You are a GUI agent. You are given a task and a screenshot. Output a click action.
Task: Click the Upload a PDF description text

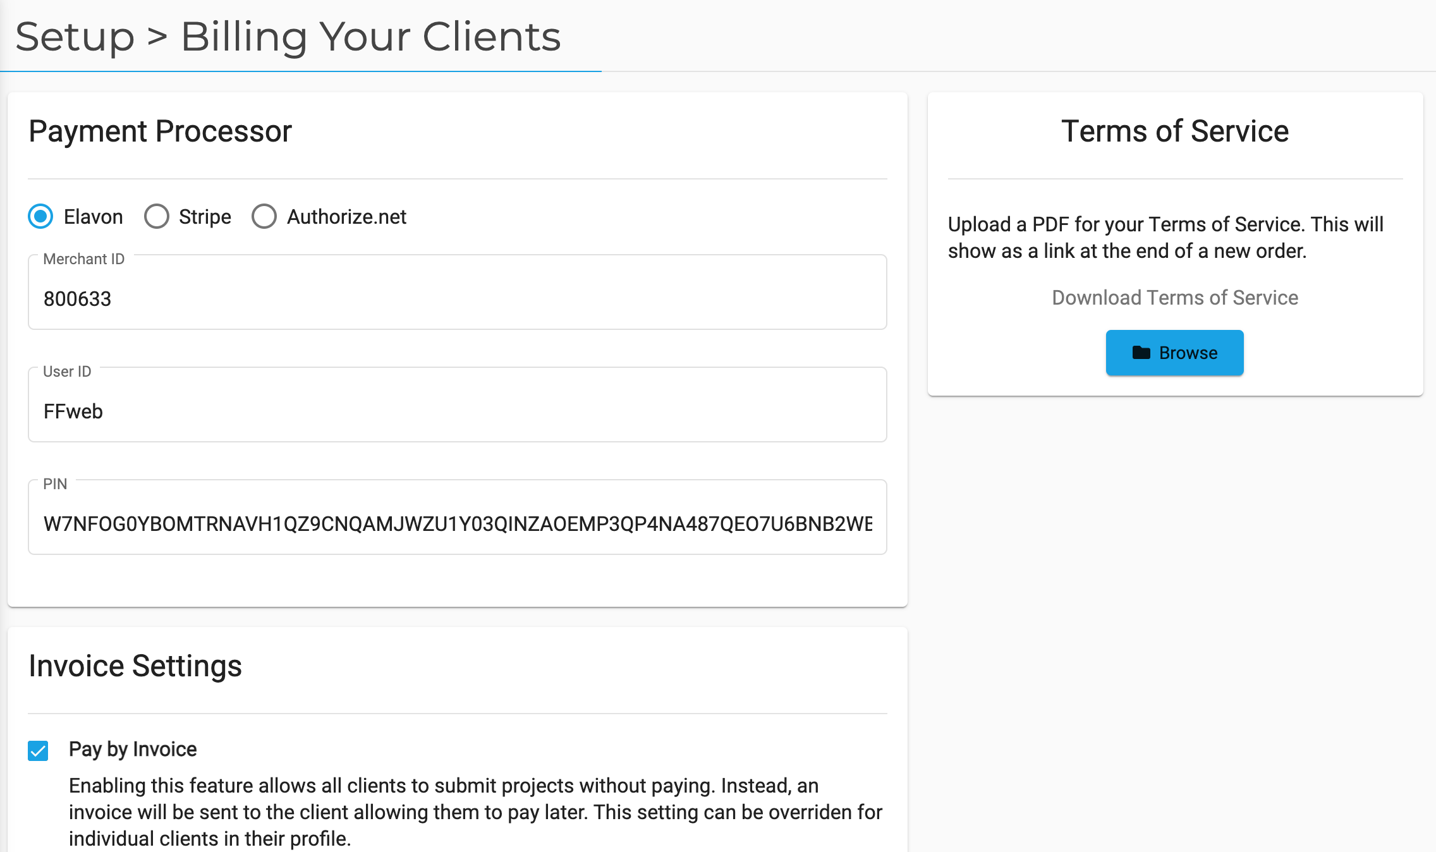[1166, 238]
